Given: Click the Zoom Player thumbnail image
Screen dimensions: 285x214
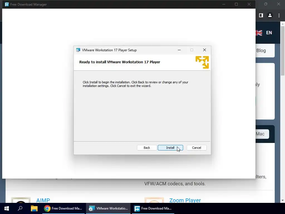Looking at the screenshot, I should point(154,200).
